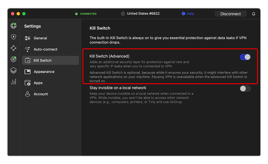
Task: Click the Settings sidebar heading
Action: pos(32,26)
